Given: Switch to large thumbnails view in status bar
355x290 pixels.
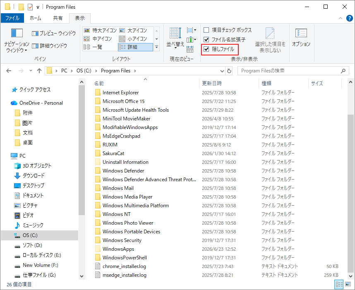Looking at the screenshot, I should 348,284.
